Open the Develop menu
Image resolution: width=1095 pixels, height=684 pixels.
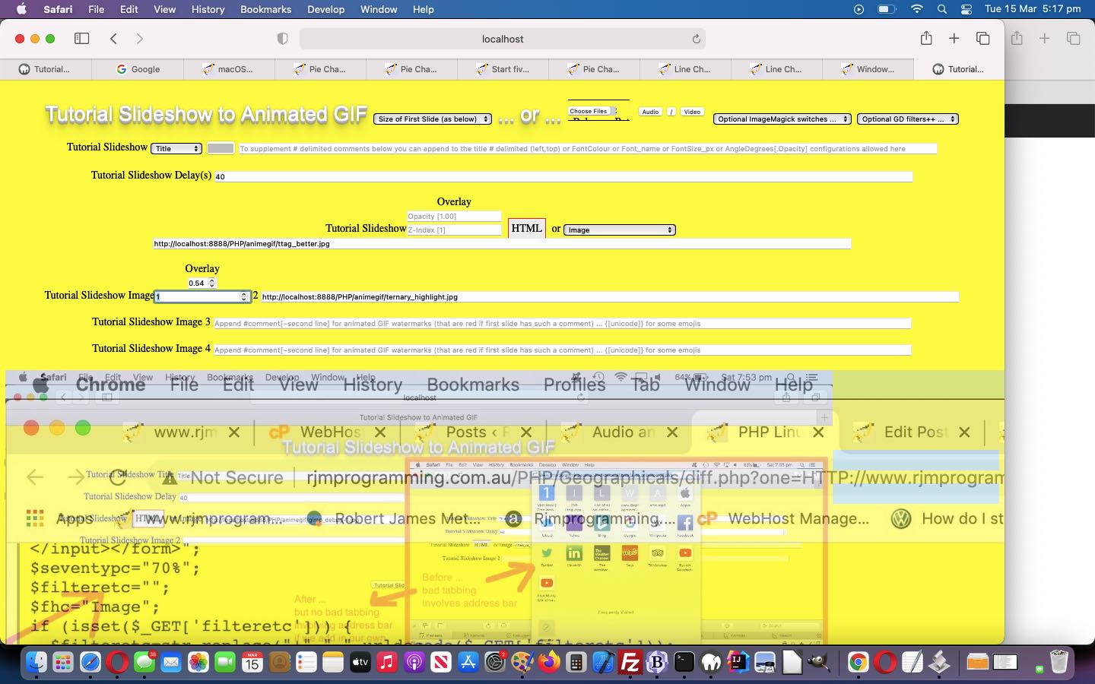(x=325, y=9)
